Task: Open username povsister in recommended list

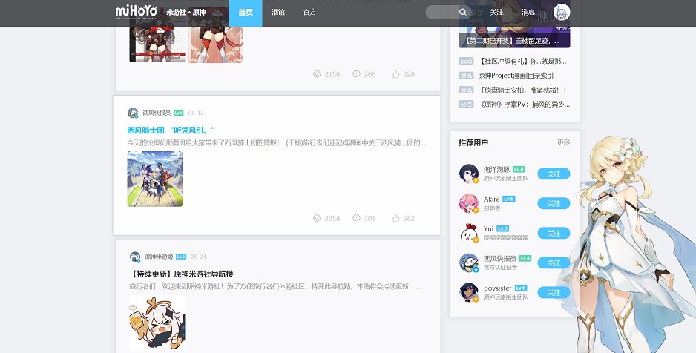Action: click(498, 288)
